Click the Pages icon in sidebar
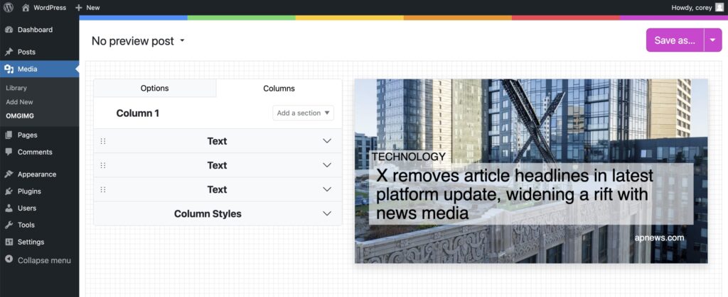This screenshot has height=297, width=728. (x=9, y=135)
